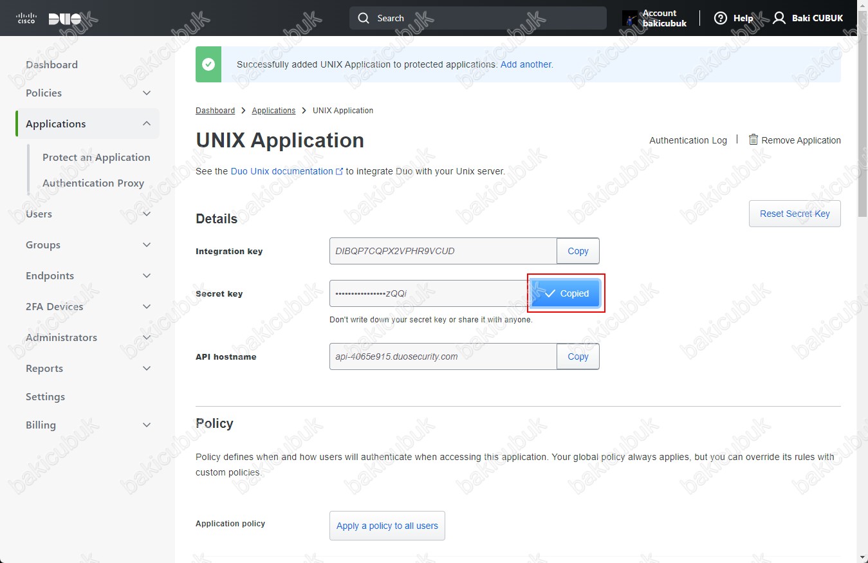Click the scrollbar down arrow
The image size is (868, 563).
862,557
